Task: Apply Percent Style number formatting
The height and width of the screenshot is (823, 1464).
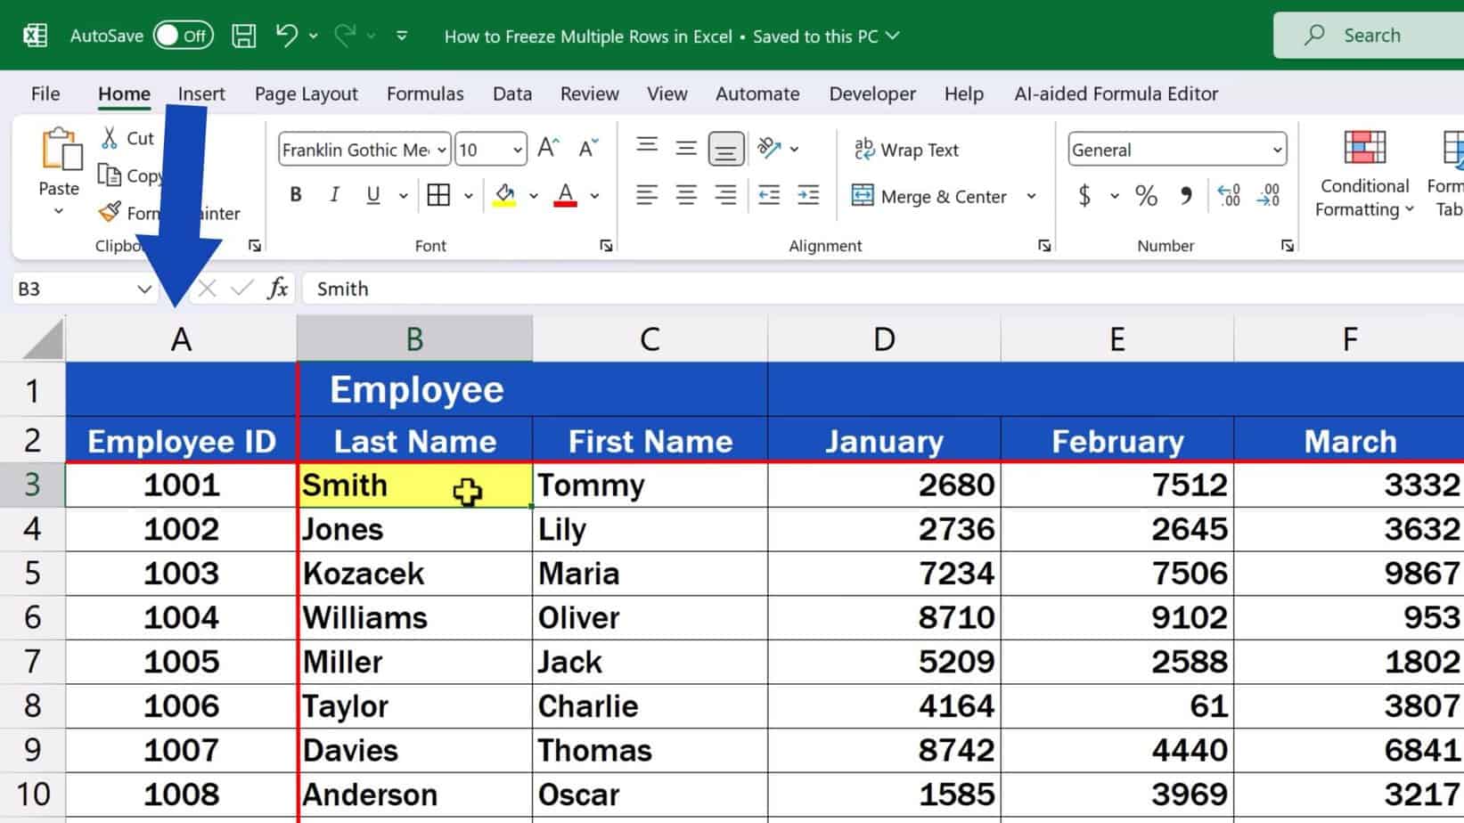Action: click(1146, 195)
